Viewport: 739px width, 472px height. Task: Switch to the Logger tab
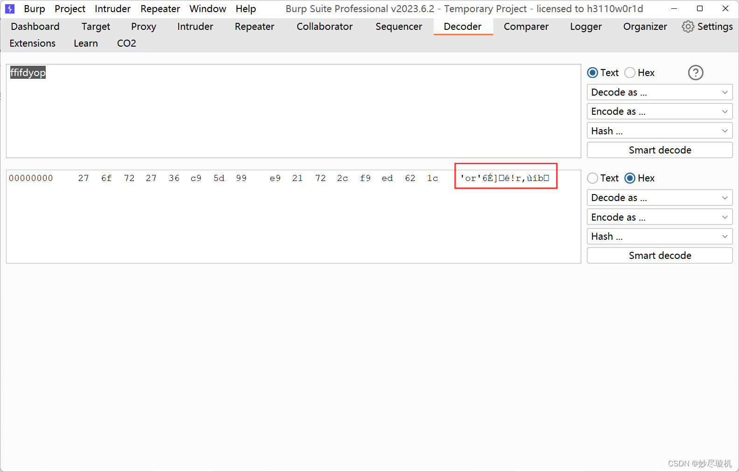tap(586, 27)
